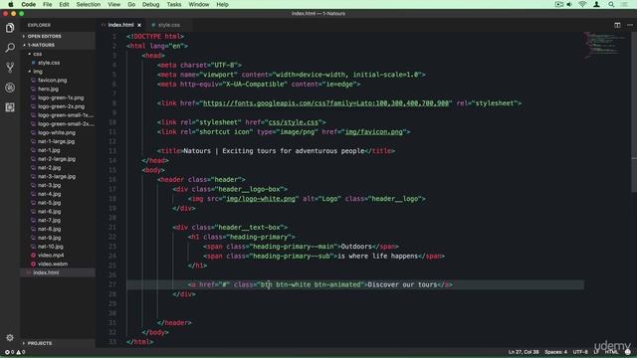Switch to the style.css tab

coord(168,25)
